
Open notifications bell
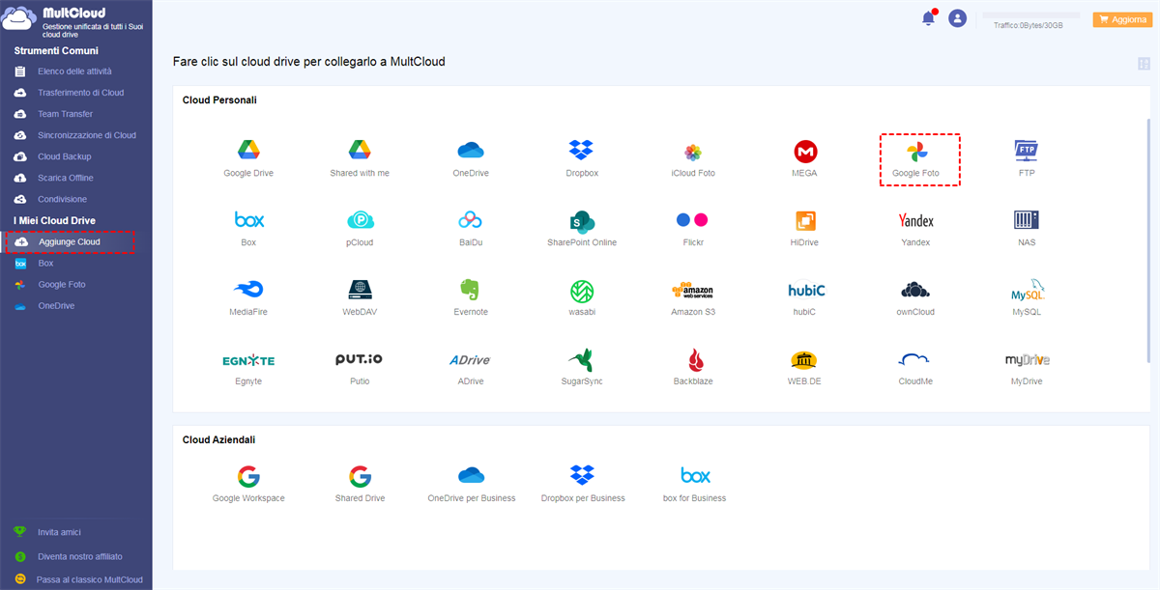(929, 17)
